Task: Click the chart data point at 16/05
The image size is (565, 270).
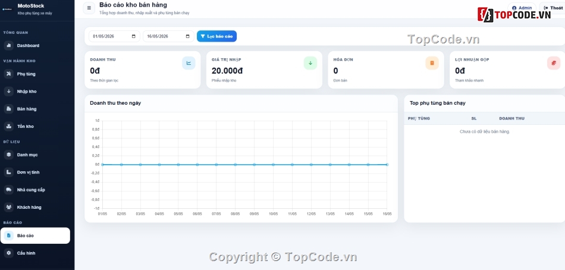Action: (387, 164)
